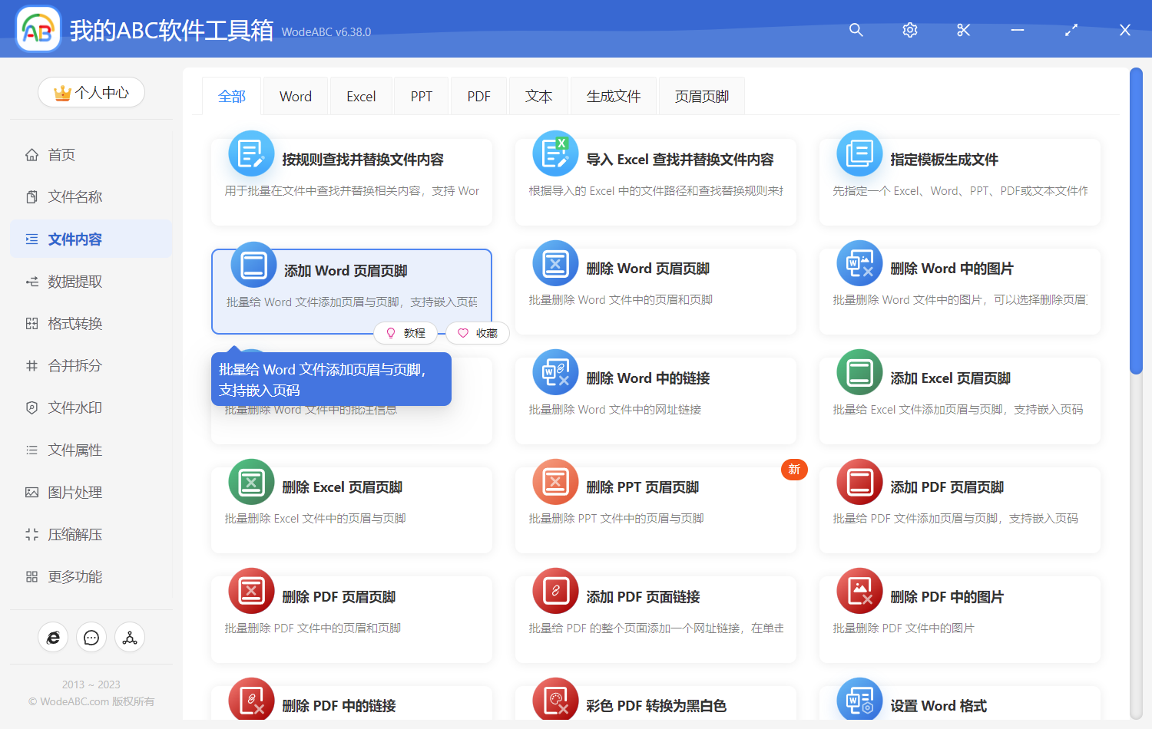This screenshot has width=1152, height=729.
Task: Click the 收藏 favorite button
Action: click(478, 333)
